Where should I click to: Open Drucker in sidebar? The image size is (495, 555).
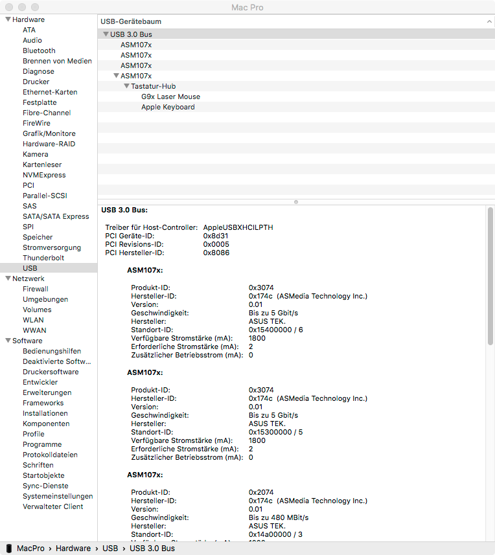coord(36,82)
